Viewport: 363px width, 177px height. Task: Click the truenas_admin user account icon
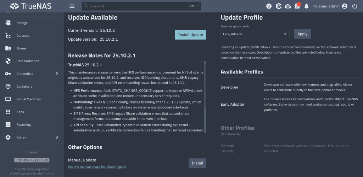click(x=344, y=6)
